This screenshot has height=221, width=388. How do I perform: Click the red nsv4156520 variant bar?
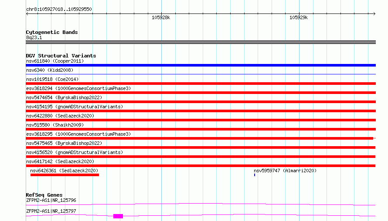pos(201,157)
